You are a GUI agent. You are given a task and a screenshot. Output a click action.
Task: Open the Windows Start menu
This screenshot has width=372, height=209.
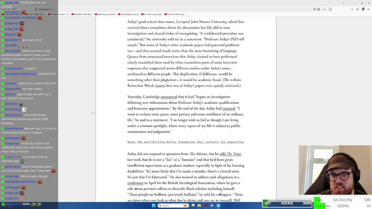[153, 206]
